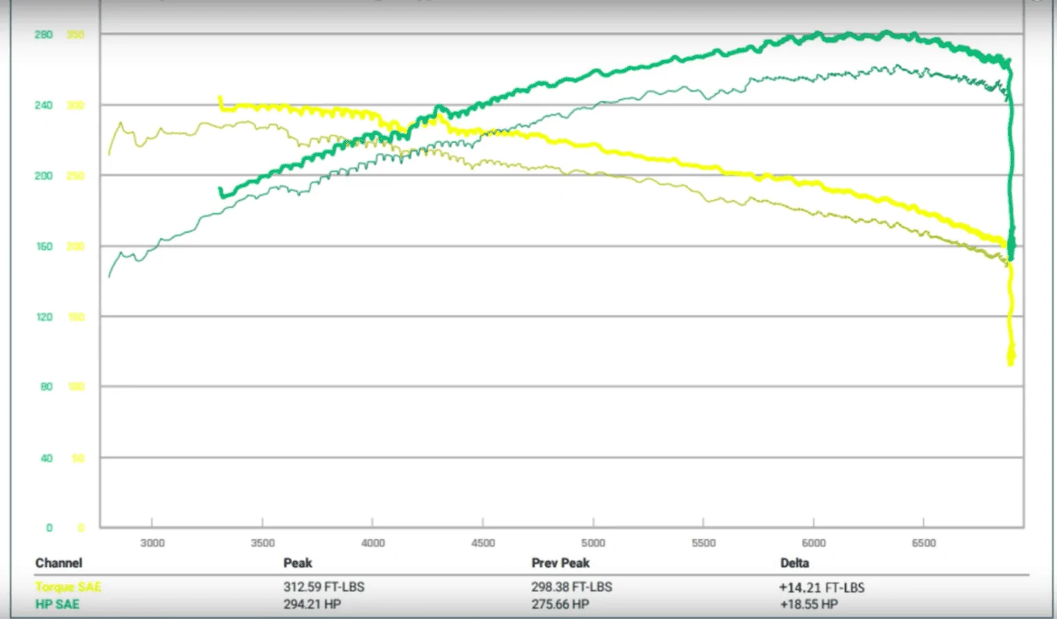Click the green 40 y-axis label
This screenshot has width=1057, height=619.
pos(47,458)
